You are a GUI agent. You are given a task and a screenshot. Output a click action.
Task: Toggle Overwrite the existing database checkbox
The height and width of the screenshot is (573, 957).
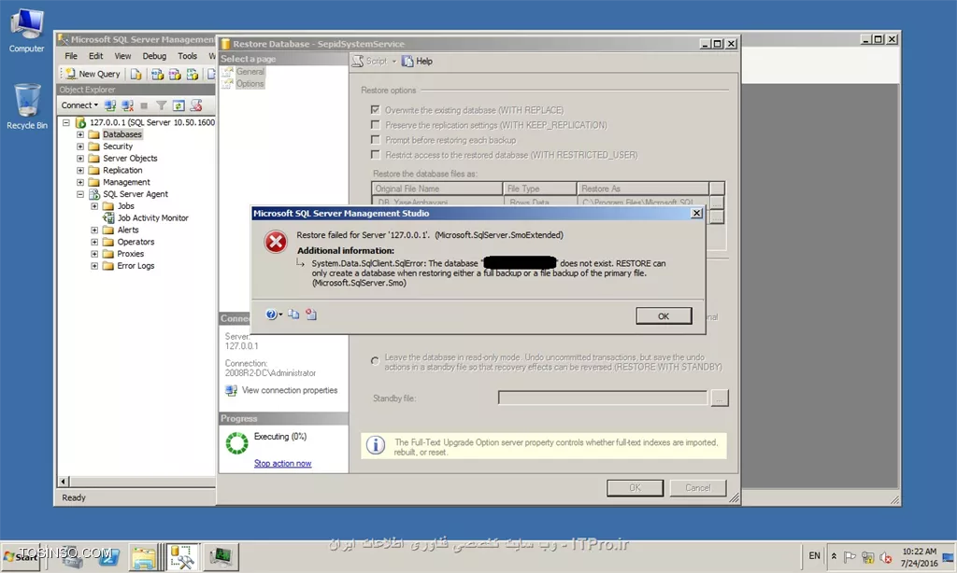click(x=376, y=110)
